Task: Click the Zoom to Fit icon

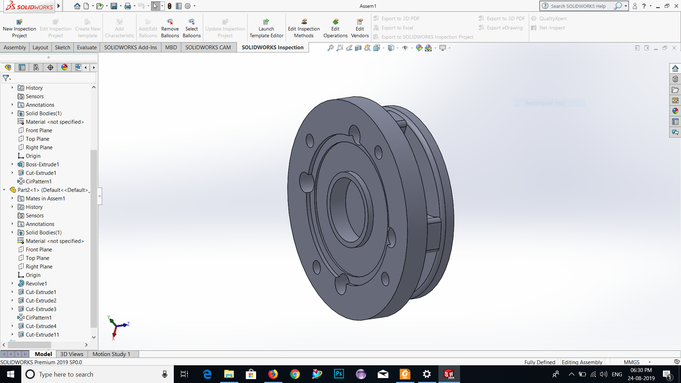Action: click(330, 48)
